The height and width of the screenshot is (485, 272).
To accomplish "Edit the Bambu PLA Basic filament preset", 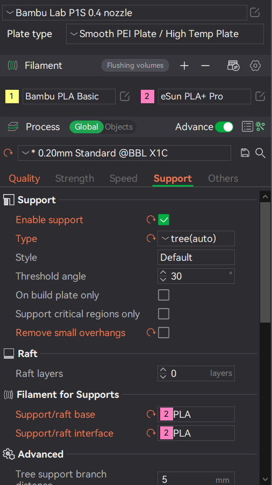I will tap(125, 96).
